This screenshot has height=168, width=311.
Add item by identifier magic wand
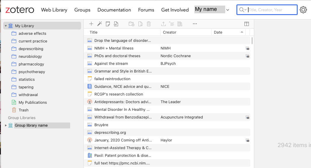click(99, 24)
